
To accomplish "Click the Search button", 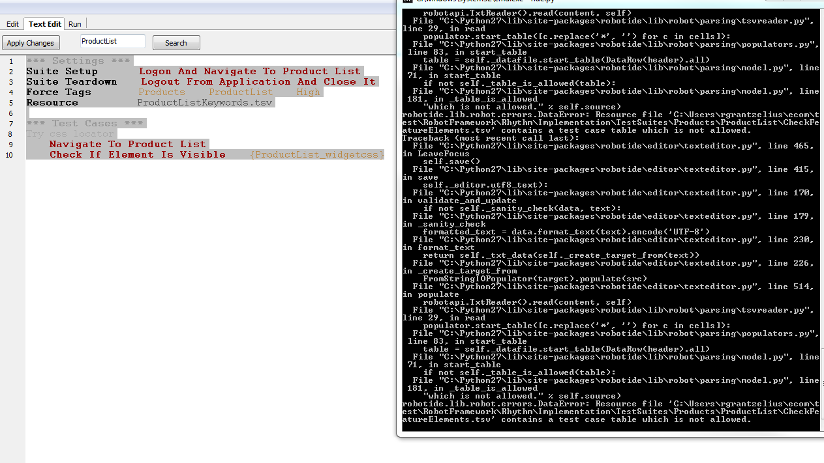I will (x=176, y=43).
